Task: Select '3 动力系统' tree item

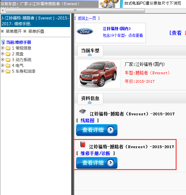Action: pyautogui.click(x=22, y=60)
